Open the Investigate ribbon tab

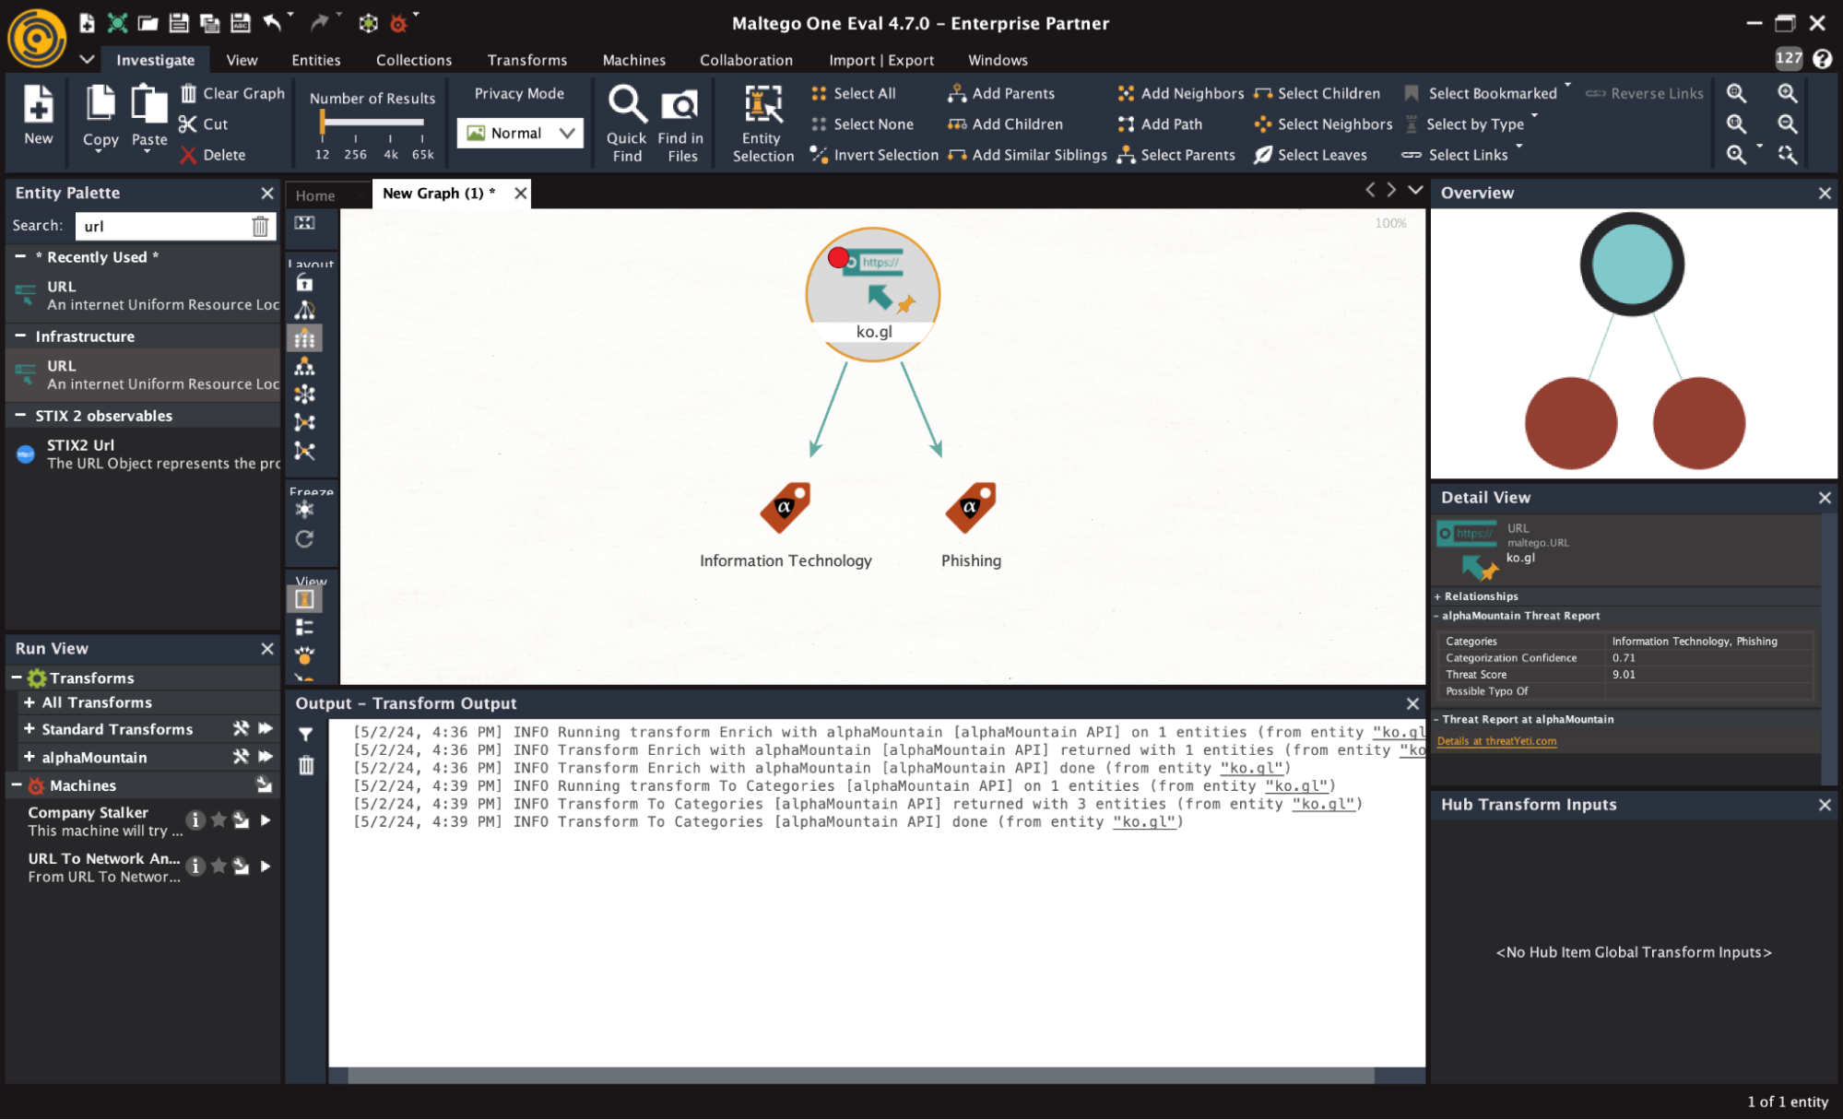[x=155, y=60]
